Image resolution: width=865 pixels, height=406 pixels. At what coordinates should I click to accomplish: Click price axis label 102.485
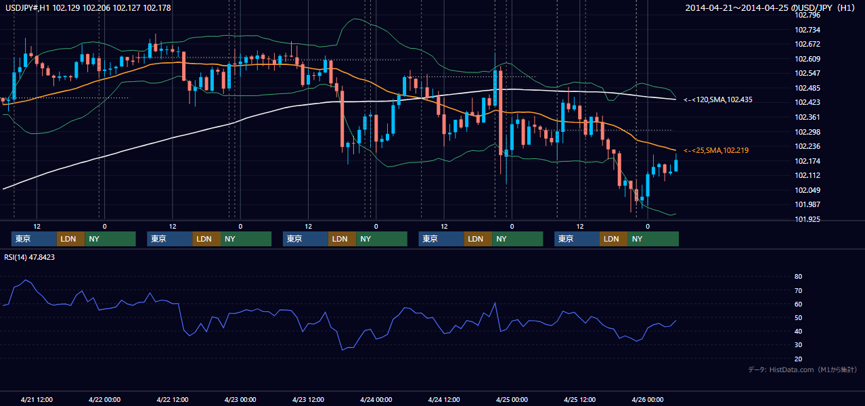[x=807, y=88]
